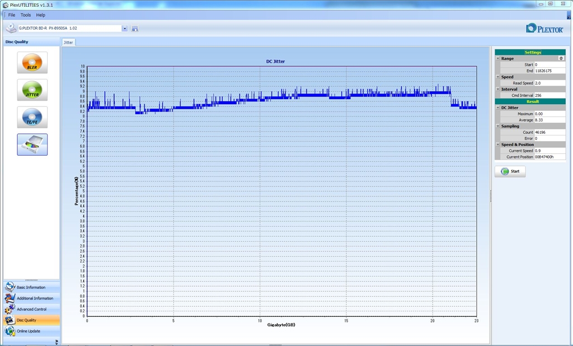Open the File menu

point(12,15)
